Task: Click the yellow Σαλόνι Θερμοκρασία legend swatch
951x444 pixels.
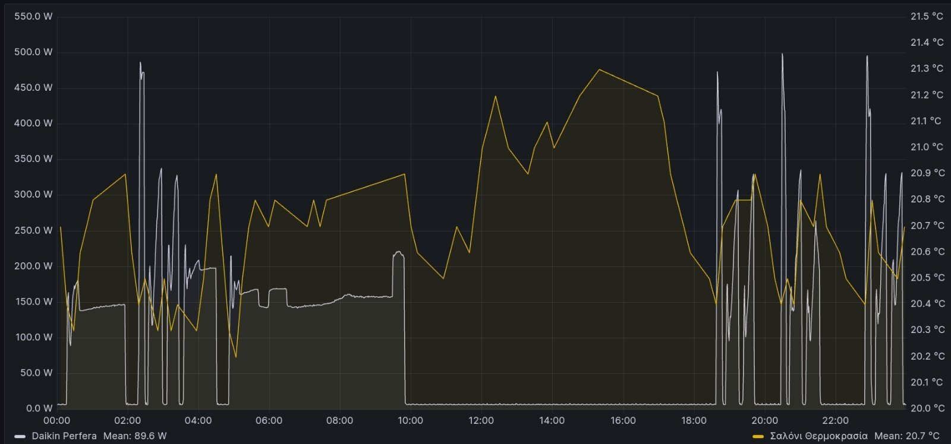Action: (x=758, y=436)
